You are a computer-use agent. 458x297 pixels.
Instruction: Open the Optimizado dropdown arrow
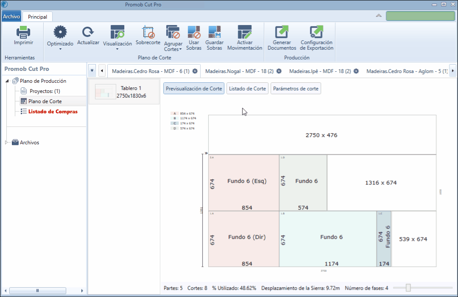pyautogui.click(x=60, y=49)
